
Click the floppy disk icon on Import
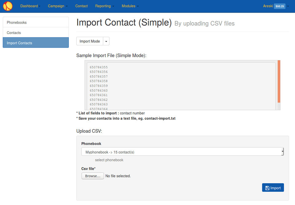point(267,188)
